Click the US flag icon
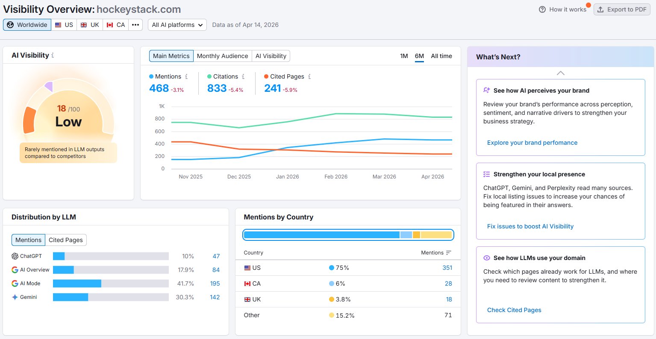Screen dimensions: 656x339 [x=58, y=25]
